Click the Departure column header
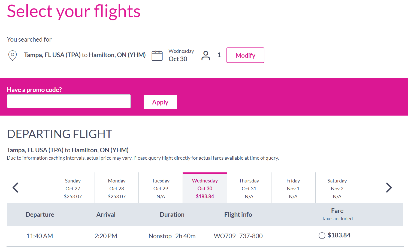Screen dimensions: 408x251 (x=40, y=214)
